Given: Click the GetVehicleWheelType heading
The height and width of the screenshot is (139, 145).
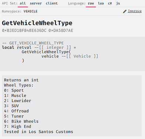Looking at the screenshot, I should click(x=37, y=23).
